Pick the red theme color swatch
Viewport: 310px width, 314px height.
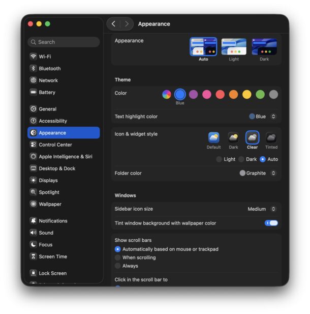coord(220,94)
